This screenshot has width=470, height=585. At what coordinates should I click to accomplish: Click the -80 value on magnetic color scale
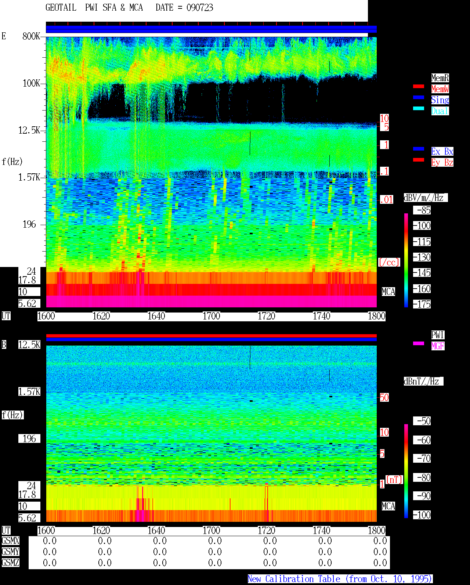point(422,477)
